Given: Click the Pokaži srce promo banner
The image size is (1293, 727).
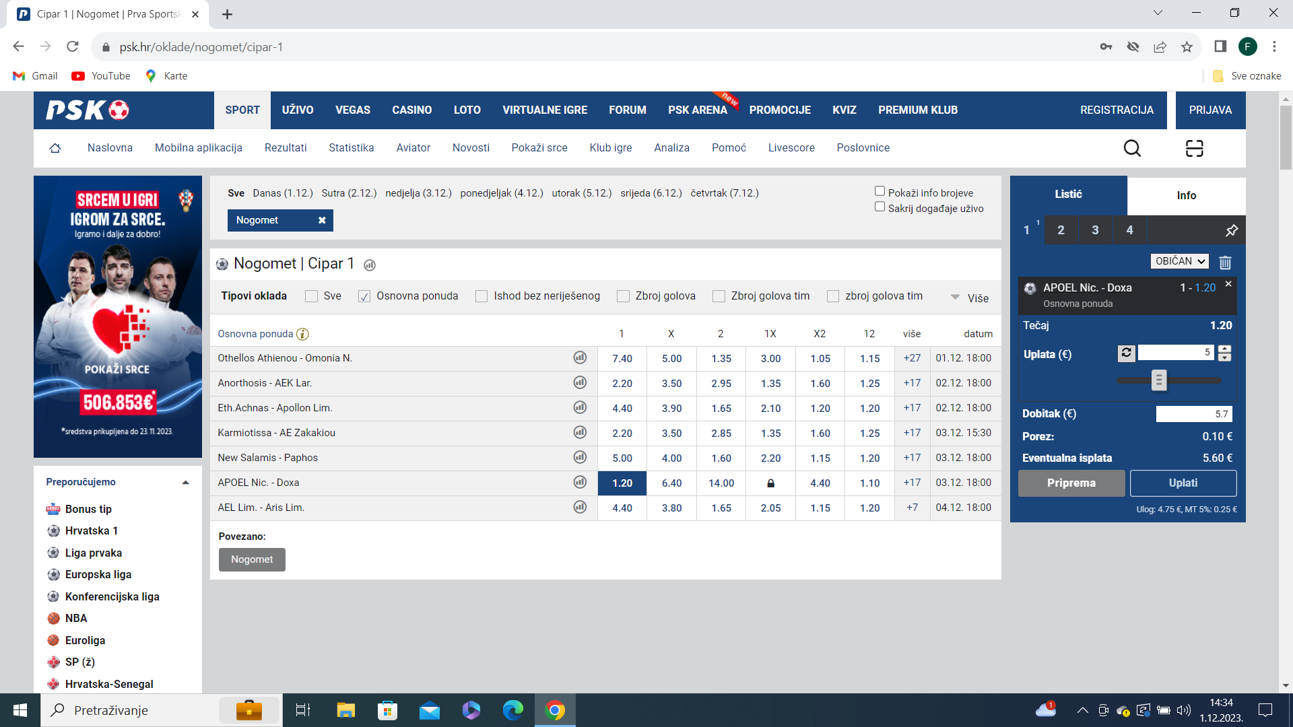Looking at the screenshot, I should [118, 316].
